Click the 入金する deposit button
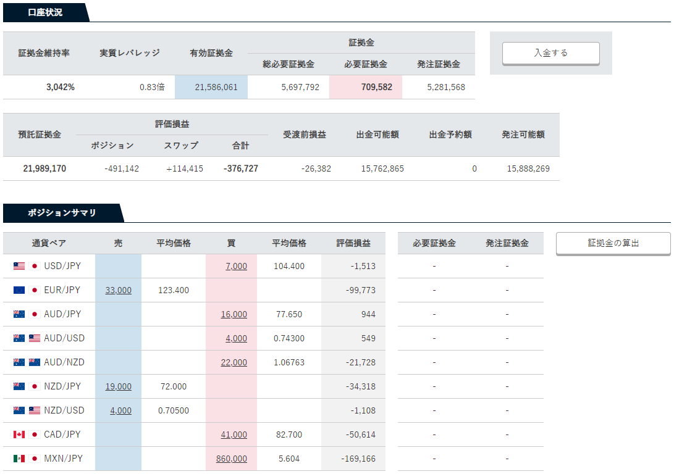 tap(550, 54)
